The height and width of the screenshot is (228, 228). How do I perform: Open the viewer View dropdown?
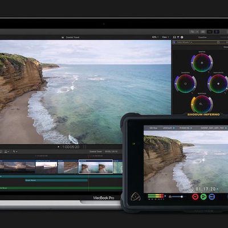165,37
